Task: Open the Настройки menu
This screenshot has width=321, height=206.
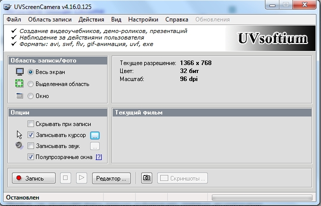Action: (143, 19)
